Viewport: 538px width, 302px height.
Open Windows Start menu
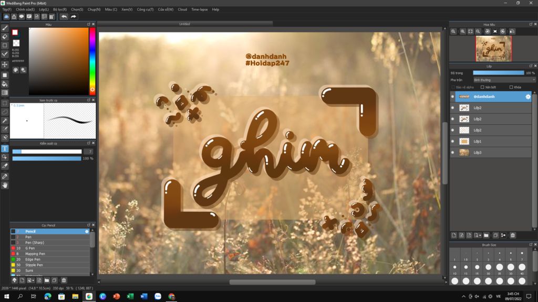(x=6, y=297)
